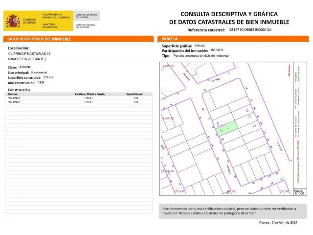
Task: Click the red north arrow on map
Action: click(x=289, y=70)
